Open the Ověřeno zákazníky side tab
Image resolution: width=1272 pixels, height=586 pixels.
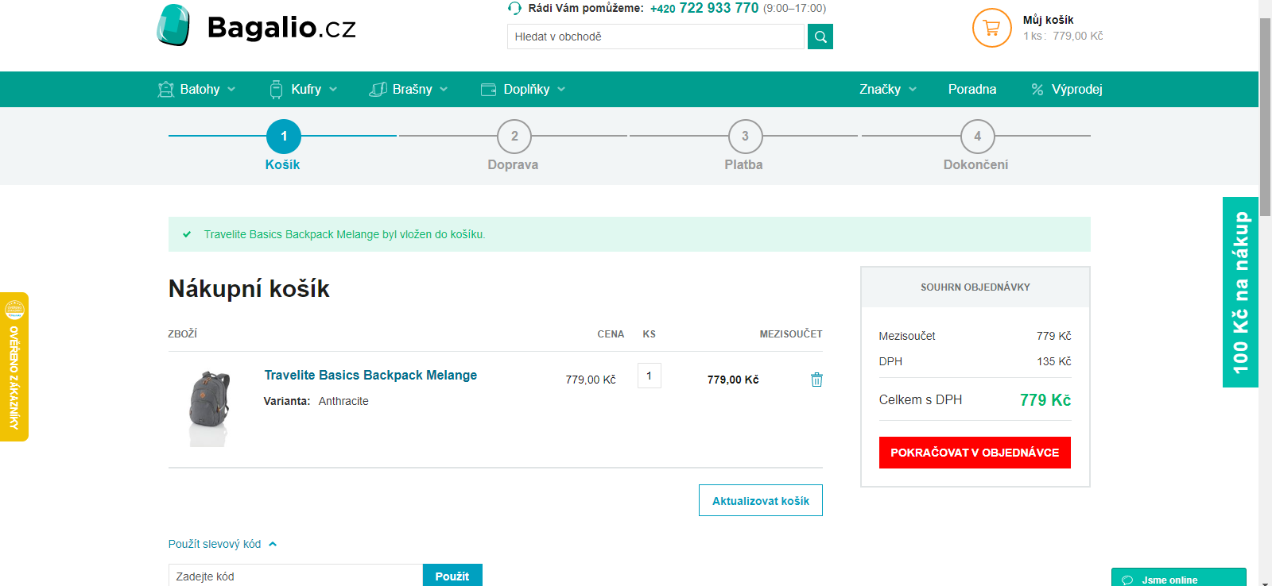[14, 367]
